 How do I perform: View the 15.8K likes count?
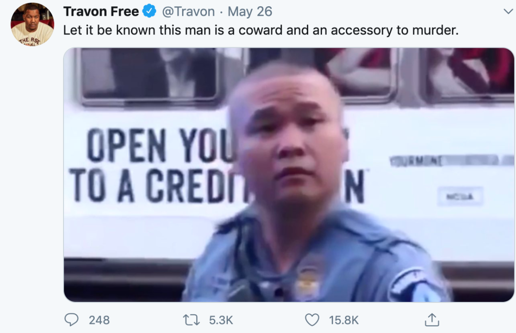(x=344, y=320)
